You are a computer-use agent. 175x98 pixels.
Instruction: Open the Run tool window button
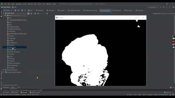coord(6,92)
